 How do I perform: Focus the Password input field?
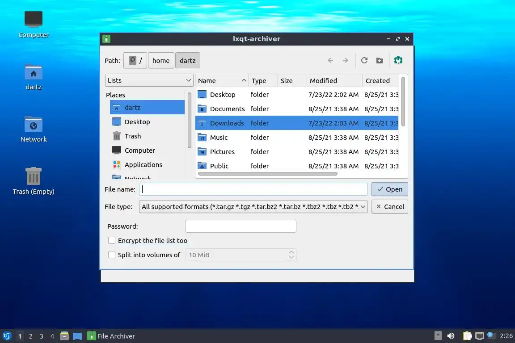[241, 226]
